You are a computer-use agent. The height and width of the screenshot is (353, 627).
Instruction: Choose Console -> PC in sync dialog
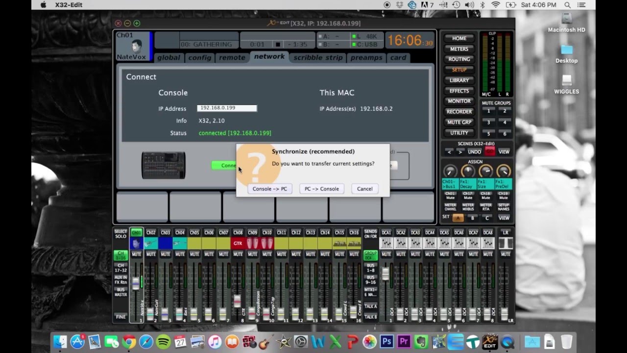[x=270, y=189]
